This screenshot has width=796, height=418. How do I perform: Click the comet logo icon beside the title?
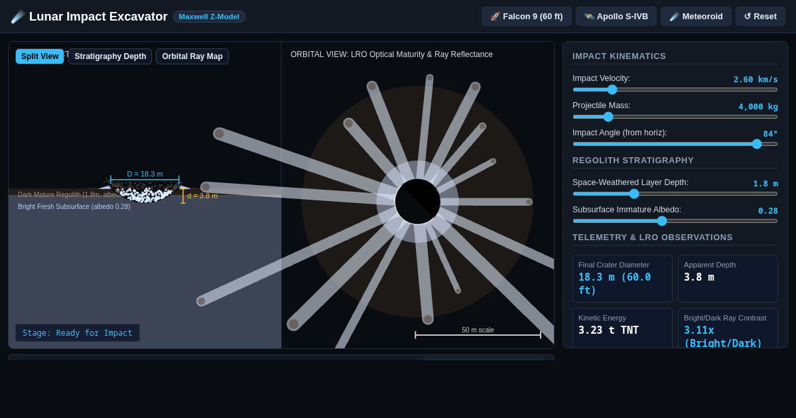[x=18, y=17]
